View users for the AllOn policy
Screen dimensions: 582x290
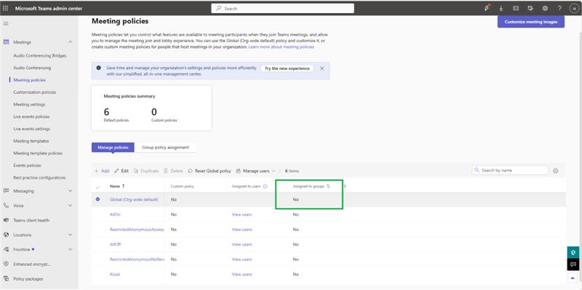point(242,214)
